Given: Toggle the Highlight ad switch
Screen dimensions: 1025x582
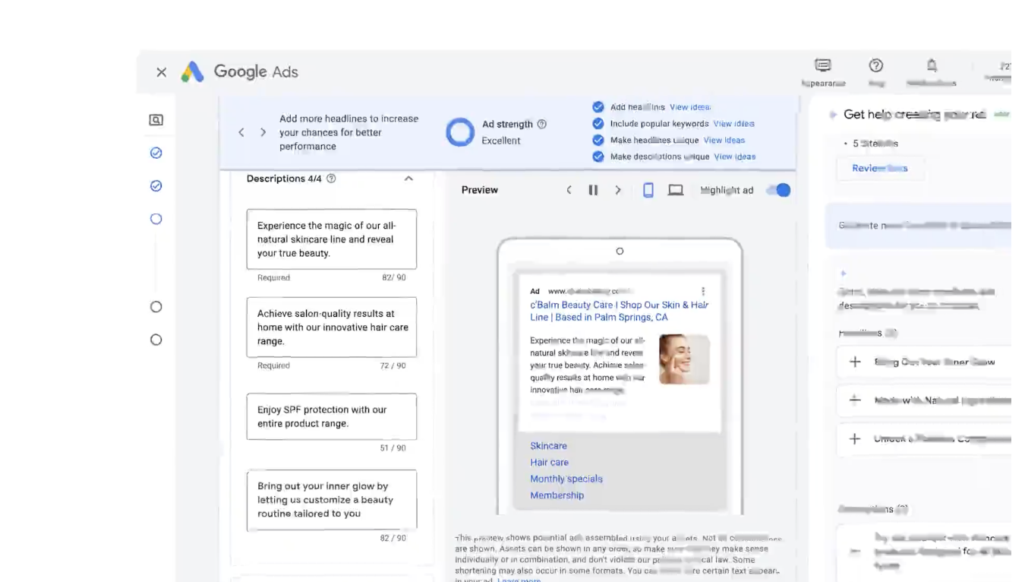Looking at the screenshot, I should pos(778,190).
